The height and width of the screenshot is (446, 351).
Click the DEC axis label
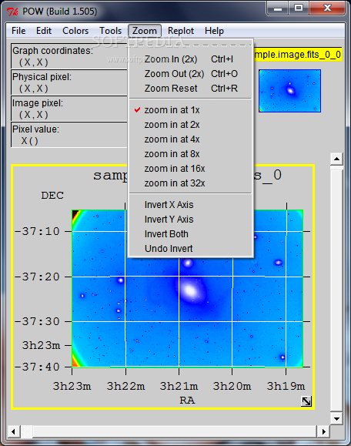click(52, 196)
